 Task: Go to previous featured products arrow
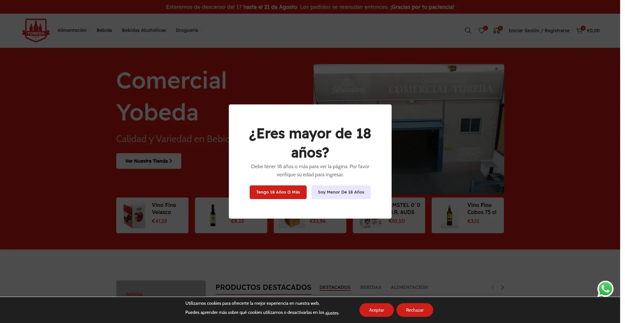493,288
